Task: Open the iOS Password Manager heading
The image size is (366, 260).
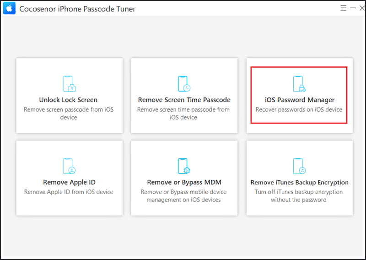Action: [300, 100]
